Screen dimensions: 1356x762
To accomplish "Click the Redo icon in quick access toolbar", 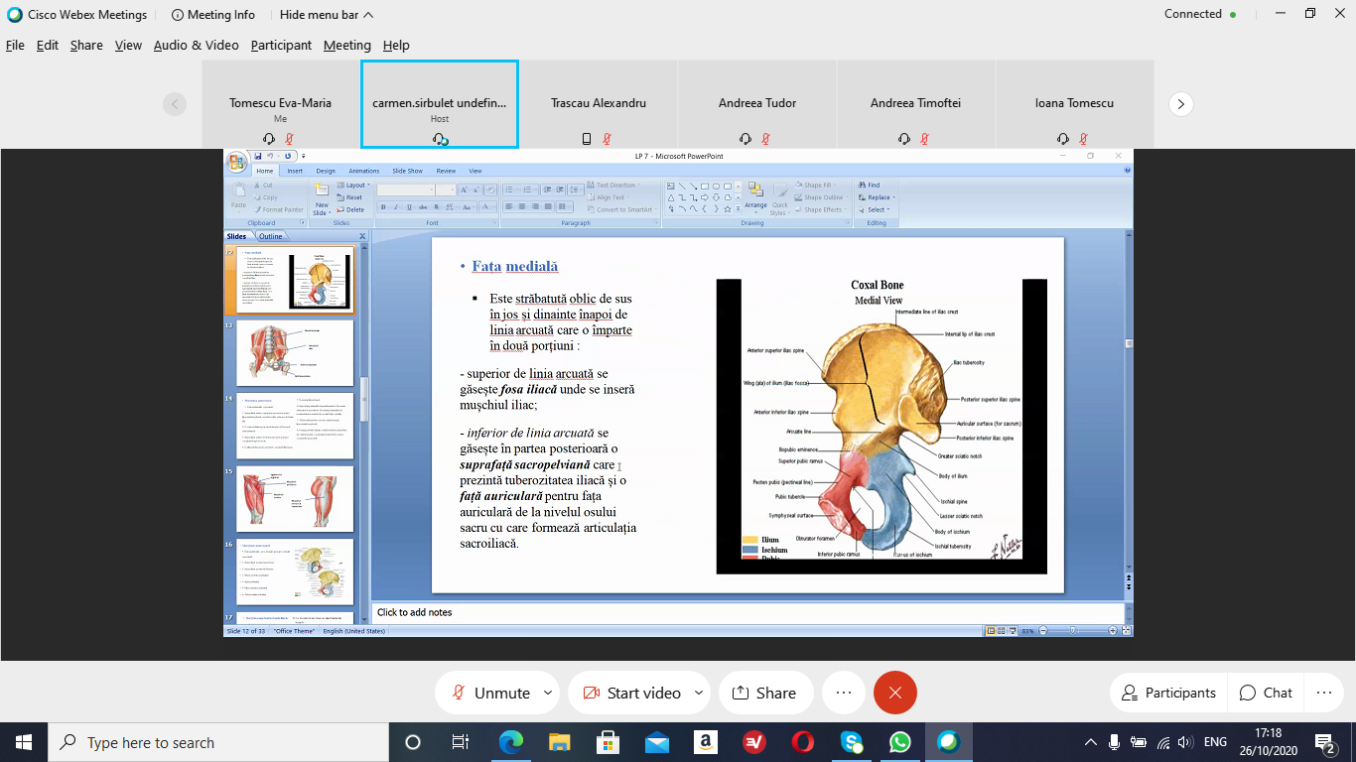I will (288, 156).
